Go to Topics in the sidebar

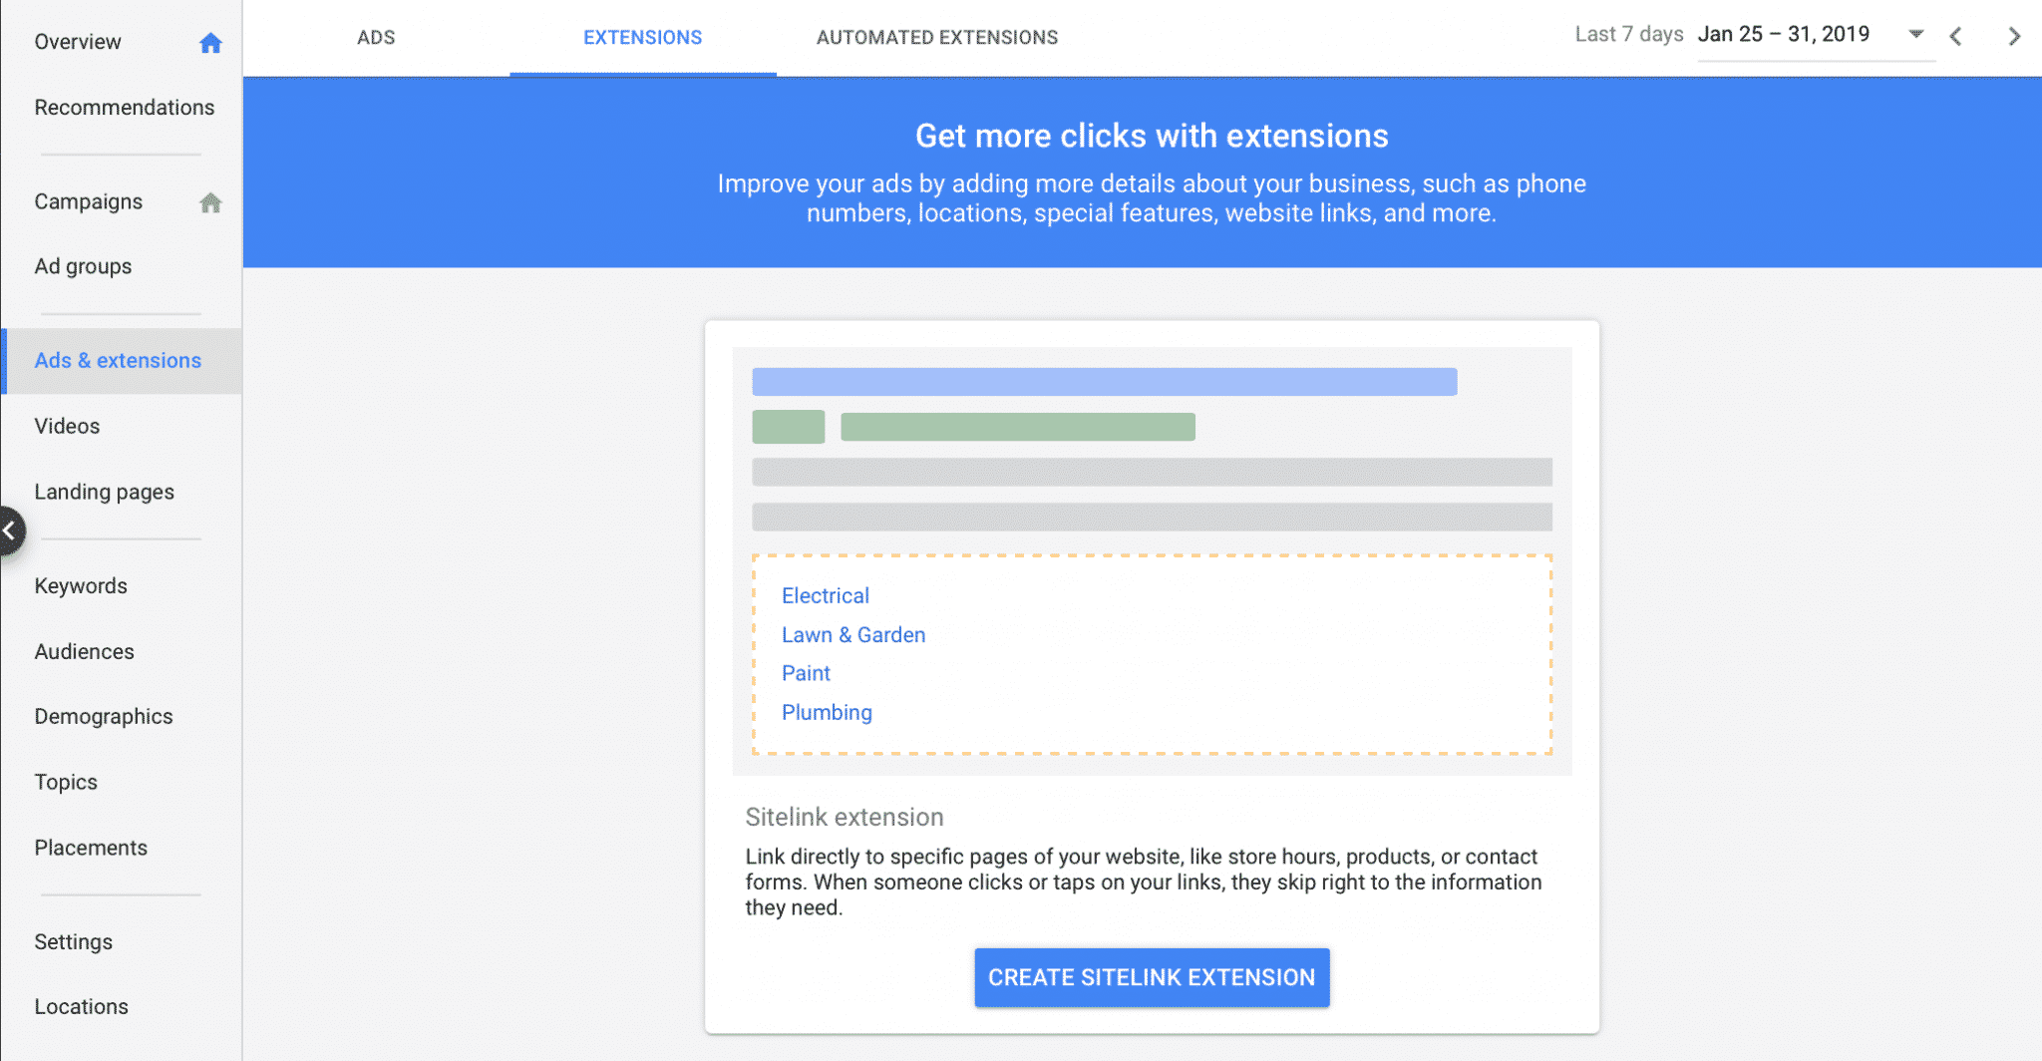[x=66, y=782]
